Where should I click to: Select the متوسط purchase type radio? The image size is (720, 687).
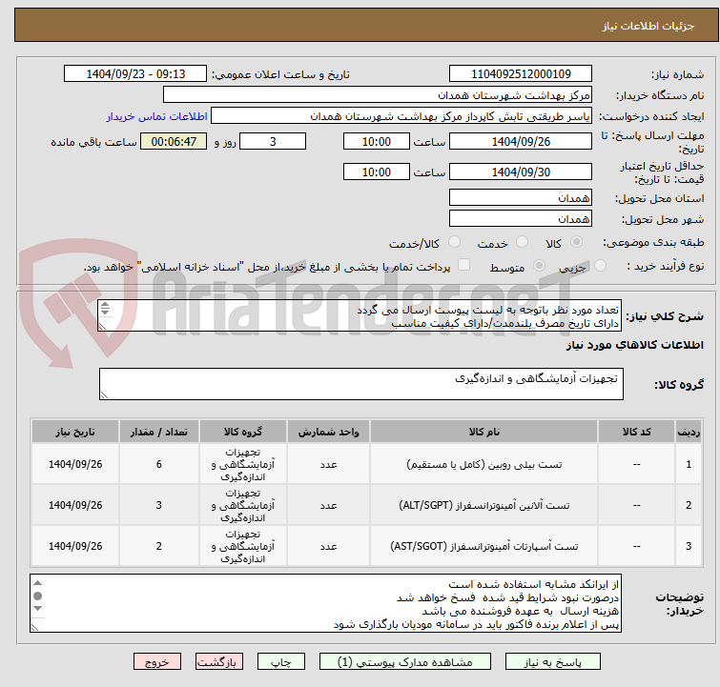[539, 266]
